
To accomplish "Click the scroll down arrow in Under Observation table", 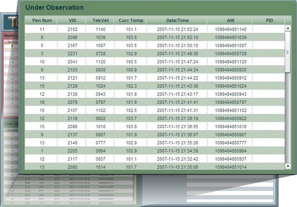I will [x=288, y=166].
